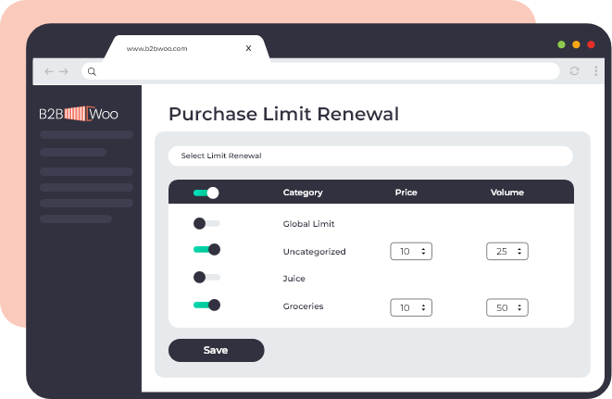Viewport: 612px width, 399px height.
Task: Click the Purchase Limit Renewal heading
Action: coord(283,114)
